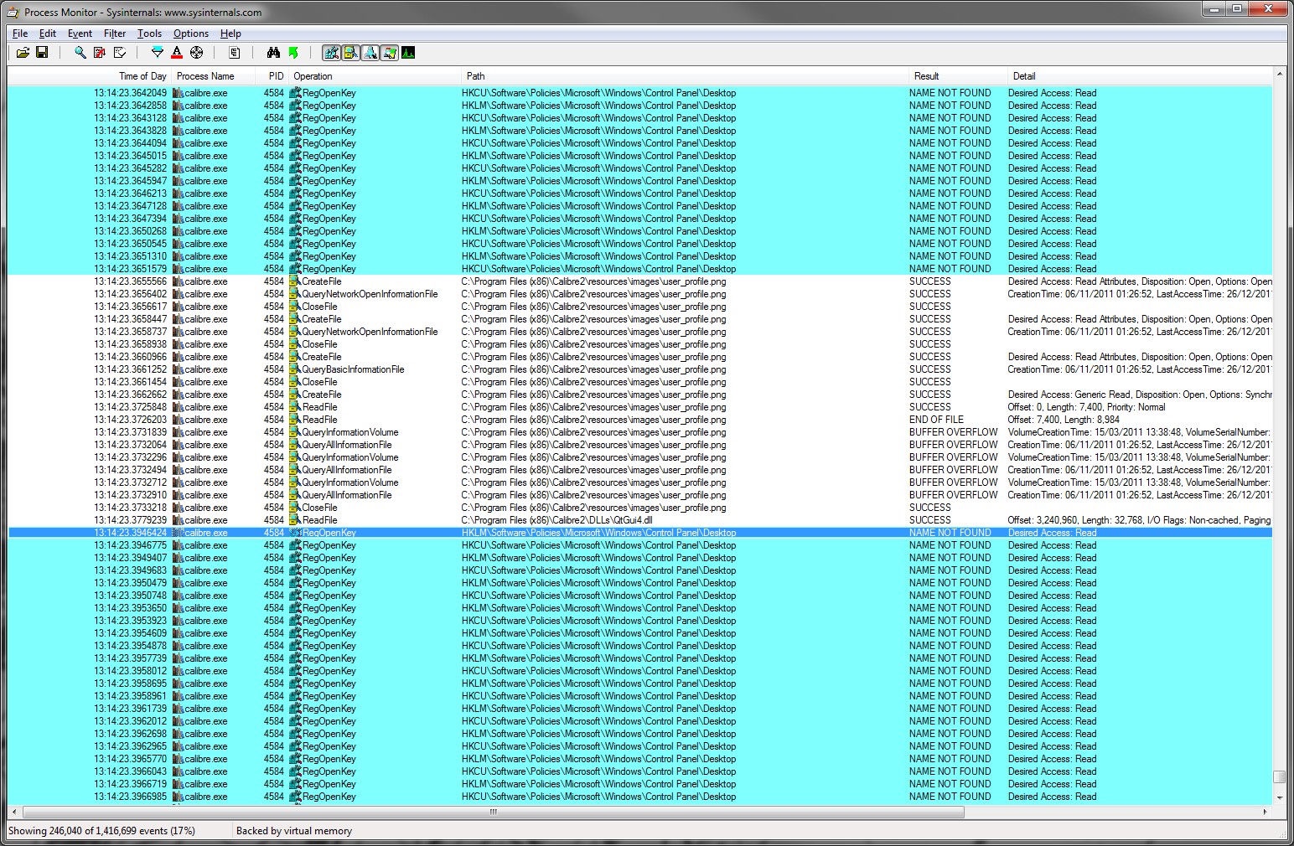Open the Edit menu
This screenshot has width=1294, height=846.
48,34
